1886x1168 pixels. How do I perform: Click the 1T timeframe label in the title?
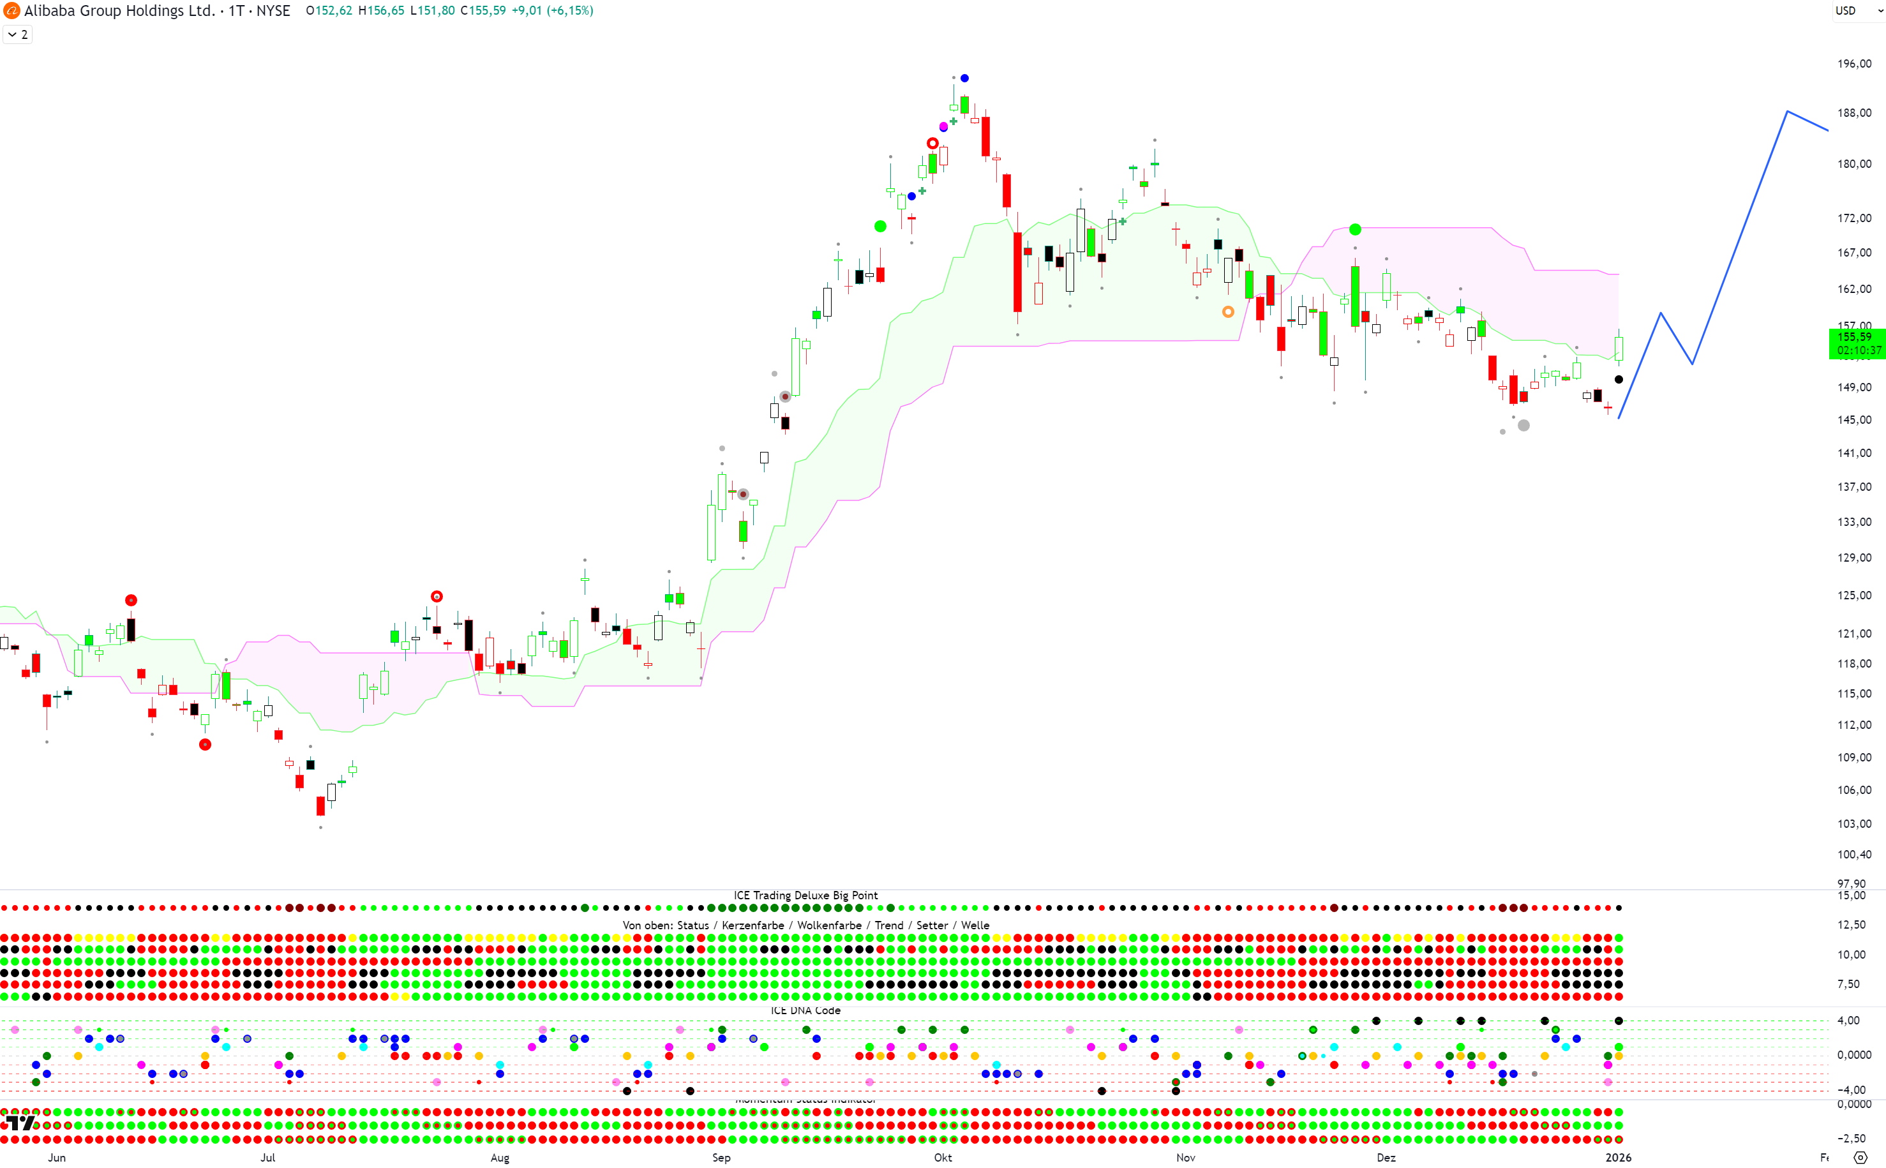click(236, 11)
